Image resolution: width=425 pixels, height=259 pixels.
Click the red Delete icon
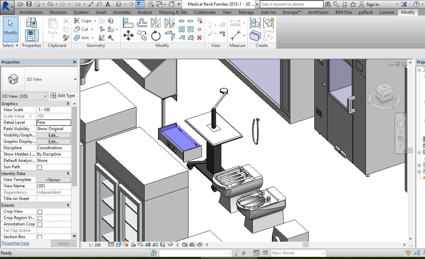[199, 37]
